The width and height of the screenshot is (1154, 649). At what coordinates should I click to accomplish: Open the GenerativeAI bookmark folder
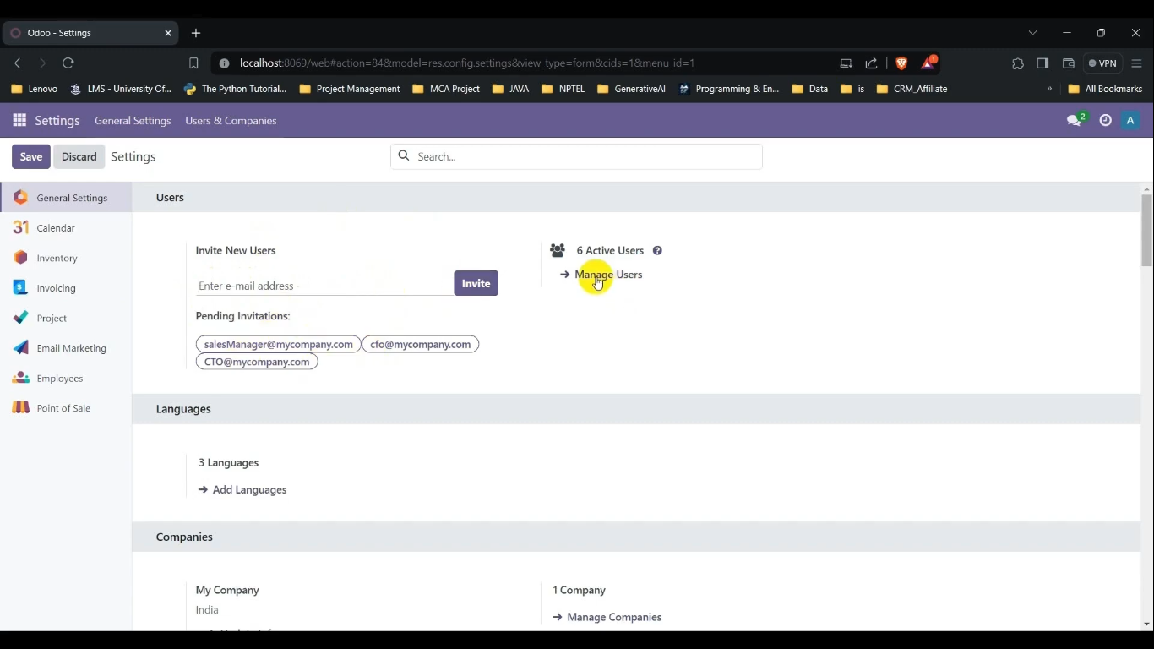tap(631, 89)
